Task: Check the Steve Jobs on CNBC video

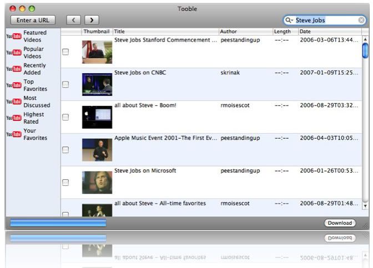Action: pyautogui.click(x=65, y=84)
